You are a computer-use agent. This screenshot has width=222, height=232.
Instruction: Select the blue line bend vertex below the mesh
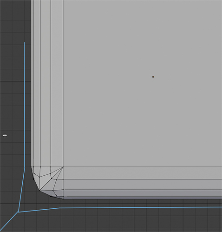point(60,208)
